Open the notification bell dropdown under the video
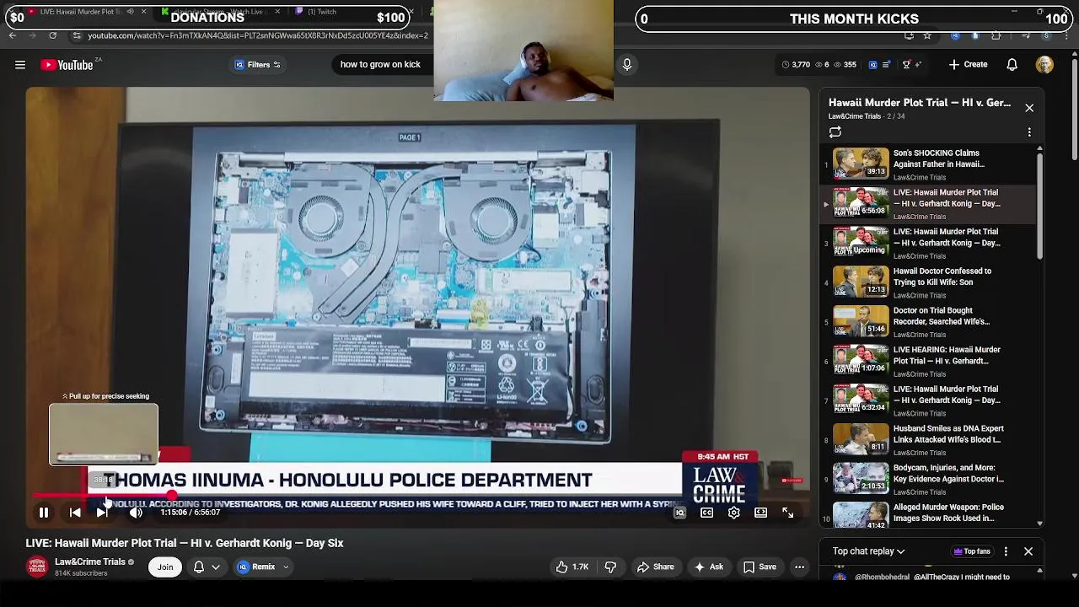Screen dimensions: 1079x607 coord(207,567)
